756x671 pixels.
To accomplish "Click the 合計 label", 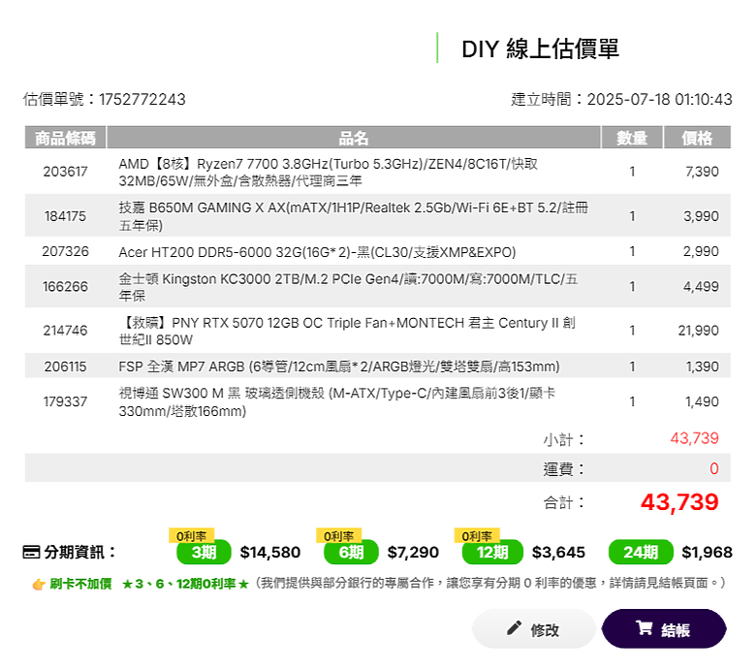I will coord(564,502).
